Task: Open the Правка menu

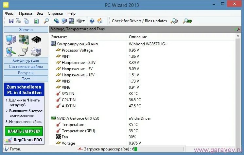Action: [x=26, y=13]
